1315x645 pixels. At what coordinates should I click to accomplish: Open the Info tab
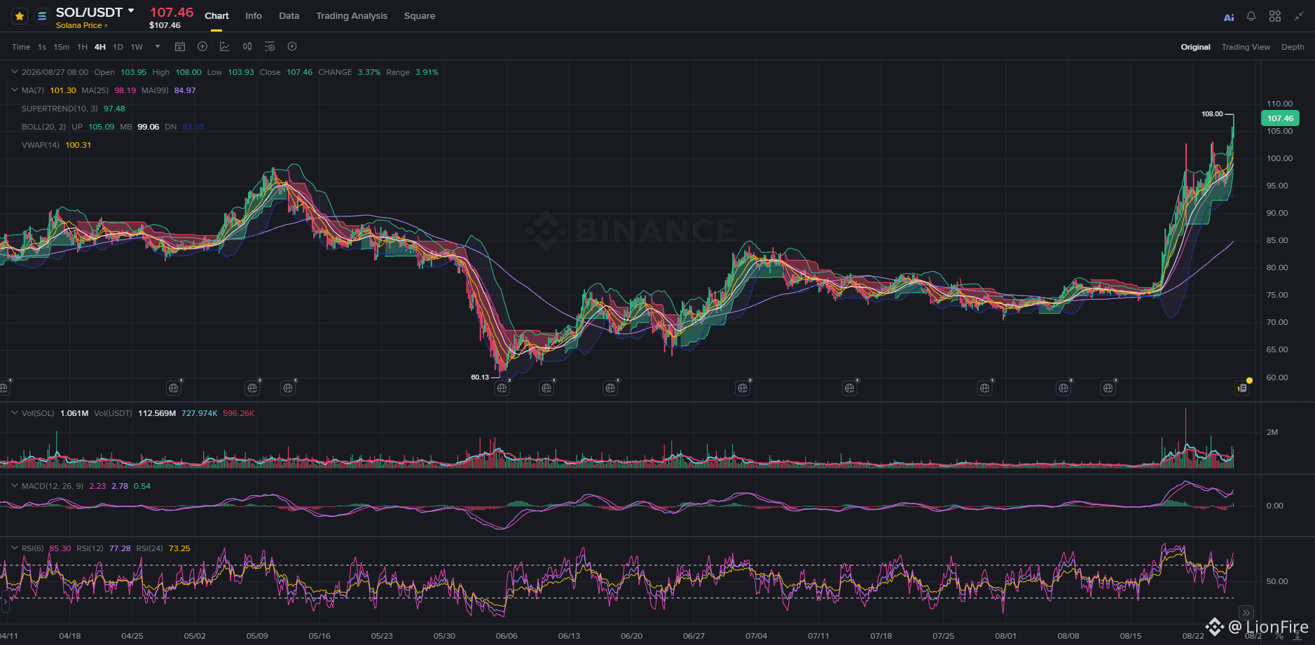(x=254, y=16)
